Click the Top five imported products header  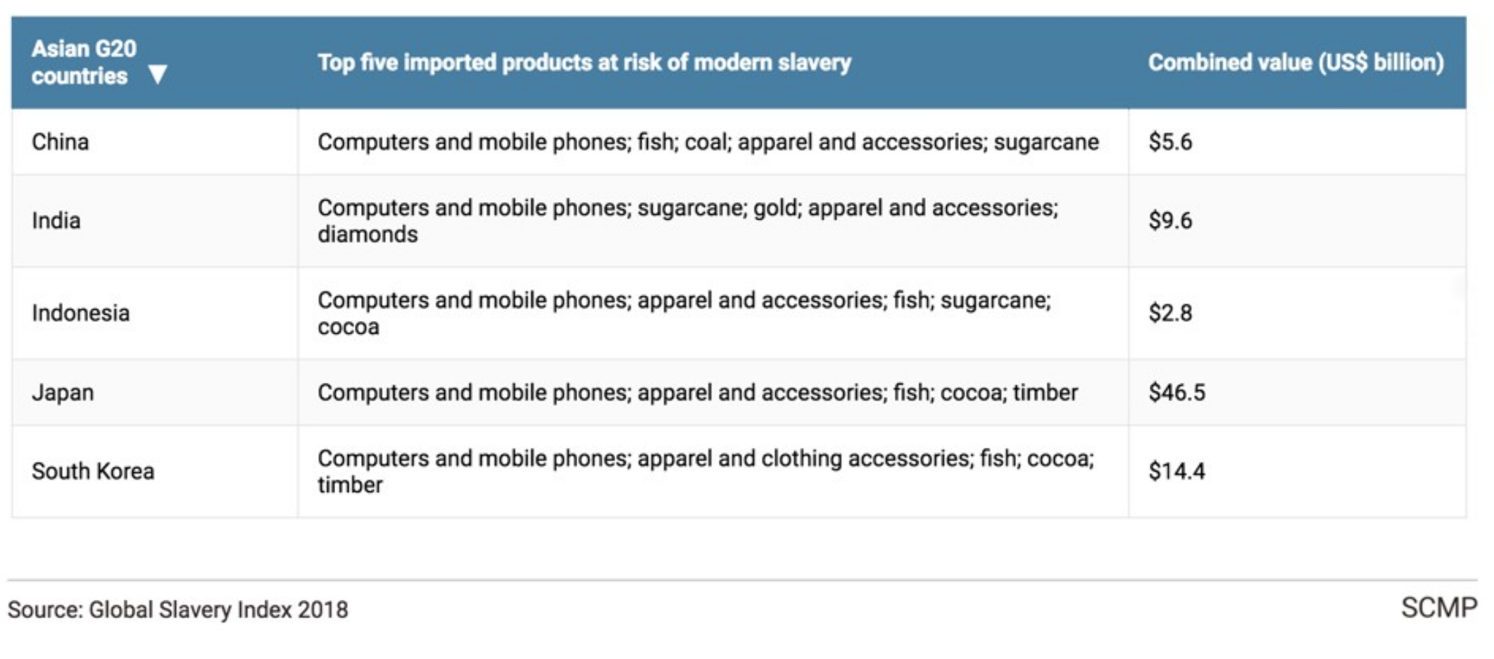point(584,63)
